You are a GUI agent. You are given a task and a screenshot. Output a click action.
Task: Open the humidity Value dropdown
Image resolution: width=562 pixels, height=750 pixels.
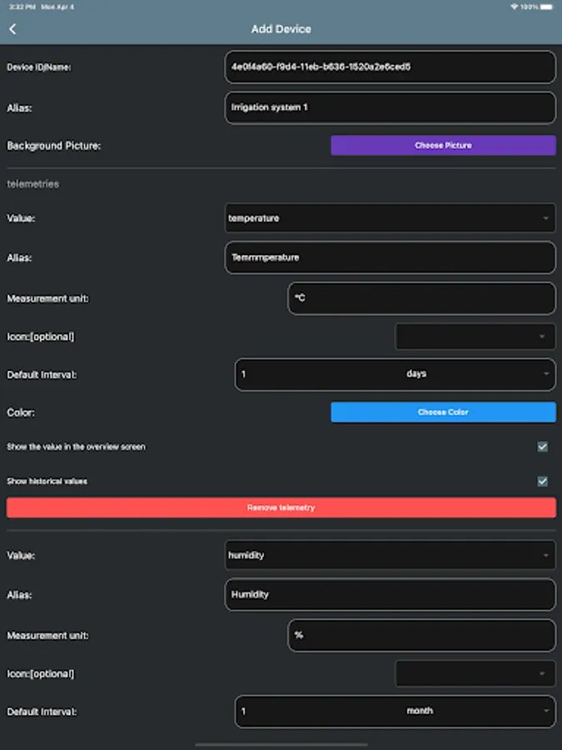[390, 555]
